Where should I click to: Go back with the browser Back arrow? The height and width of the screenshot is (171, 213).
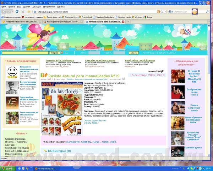pos(4,12)
